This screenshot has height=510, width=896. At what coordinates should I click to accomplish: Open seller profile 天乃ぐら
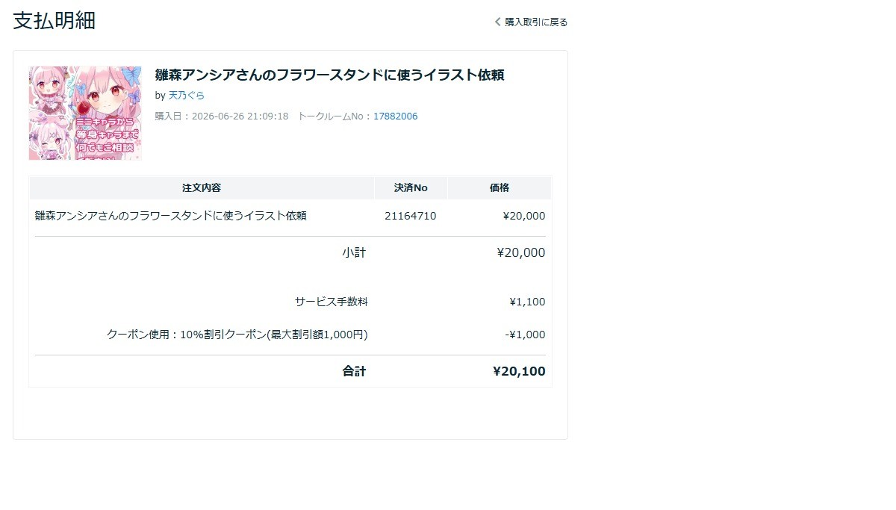(x=186, y=96)
